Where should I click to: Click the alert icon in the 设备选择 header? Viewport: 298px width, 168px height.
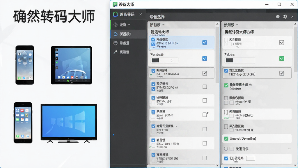pyautogui.click(x=278, y=17)
